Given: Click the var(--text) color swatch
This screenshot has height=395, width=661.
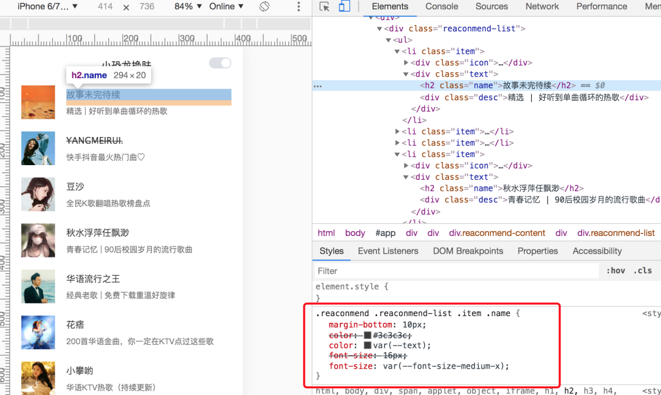Looking at the screenshot, I should (368, 345).
